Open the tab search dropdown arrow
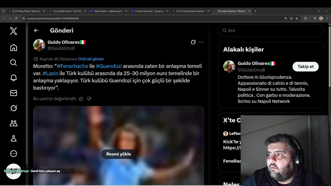This screenshot has height=186, width=331. pyautogui.click(x=3, y=11)
